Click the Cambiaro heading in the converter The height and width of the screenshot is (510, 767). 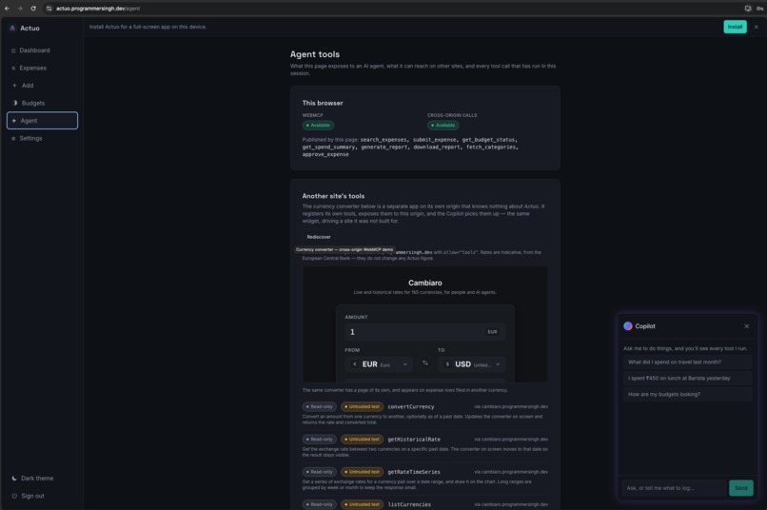(x=425, y=283)
